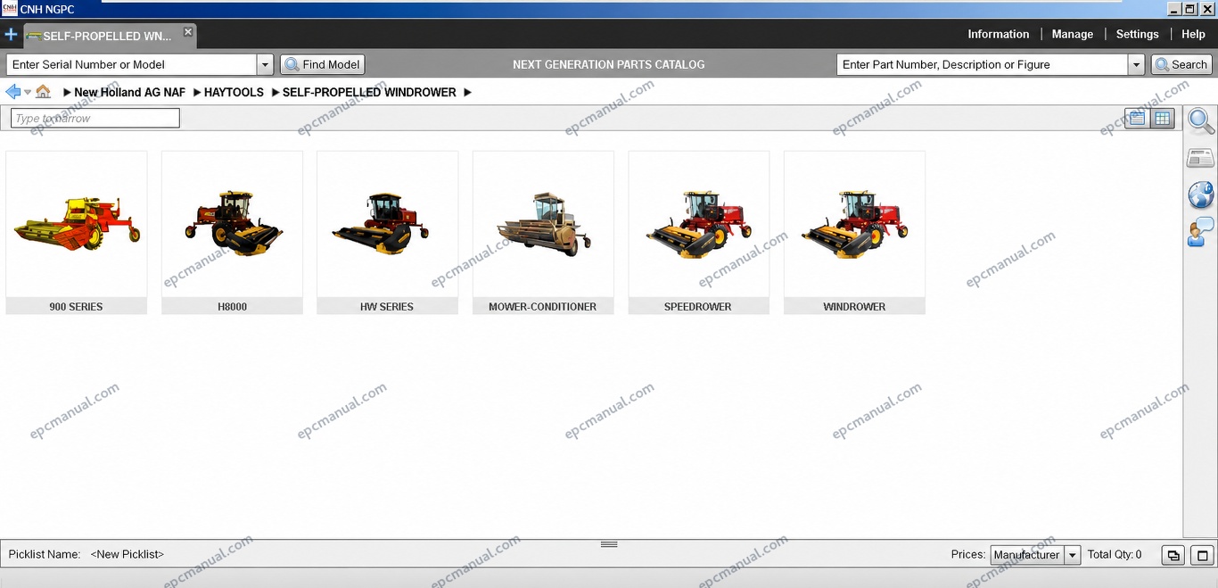Close the SELF-PROPELLED WN... tab

pos(188,31)
